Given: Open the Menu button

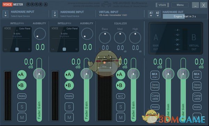Looking at the screenshot, I should pos(180,5).
